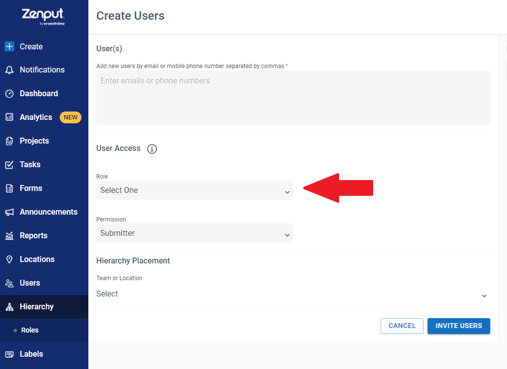
Task: Click the Hierarchy Placement heading
Action: tap(133, 261)
